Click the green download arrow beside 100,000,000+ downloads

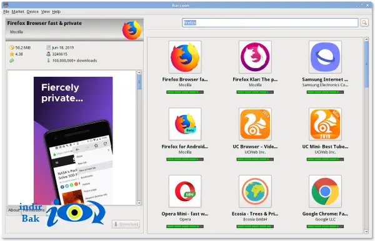click(49, 61)
